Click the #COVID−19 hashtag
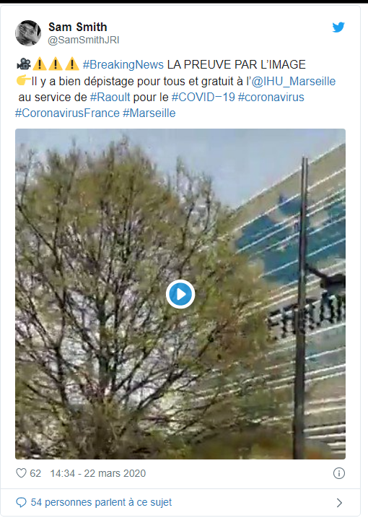Image resolution: width=368 pixels, height=518 pixels. (x=203, y=97)
